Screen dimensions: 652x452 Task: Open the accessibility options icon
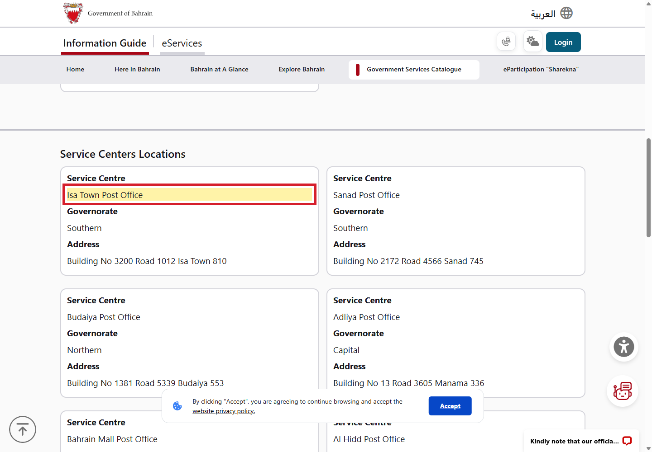[x=624, y=347]
